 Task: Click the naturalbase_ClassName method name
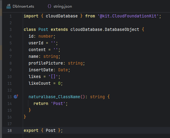click(x=54, y=97)
